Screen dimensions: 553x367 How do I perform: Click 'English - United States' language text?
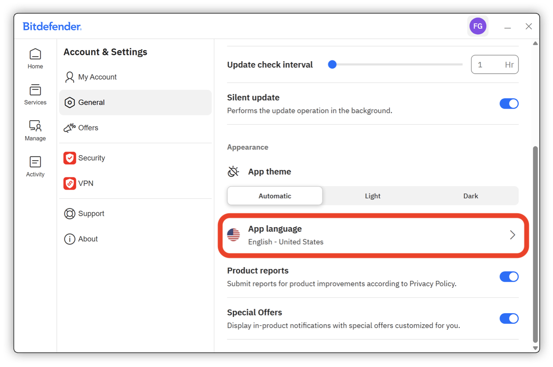[286, 242]
